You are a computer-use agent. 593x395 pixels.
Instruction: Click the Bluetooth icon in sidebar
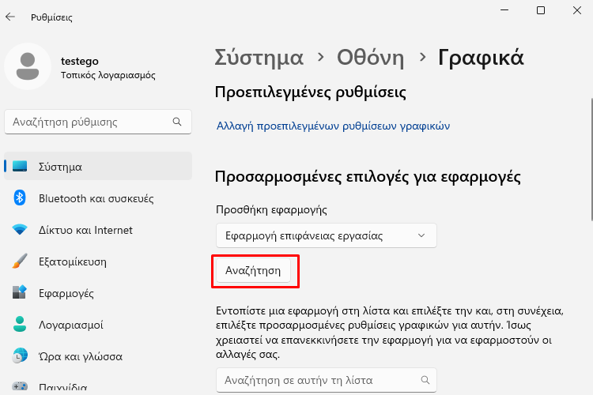[20, 197]
